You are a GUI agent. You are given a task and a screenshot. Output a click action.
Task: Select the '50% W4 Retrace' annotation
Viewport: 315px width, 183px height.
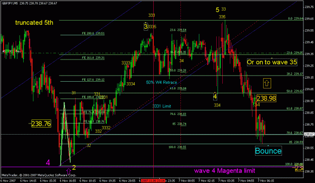(161, 82)
